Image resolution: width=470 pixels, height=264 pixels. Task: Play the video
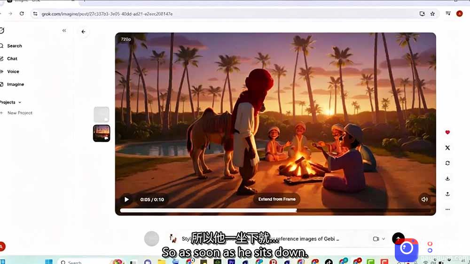[x=126, y=199]
